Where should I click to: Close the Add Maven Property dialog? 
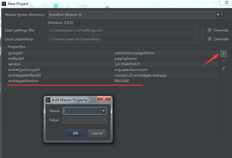tap(104, 99)
